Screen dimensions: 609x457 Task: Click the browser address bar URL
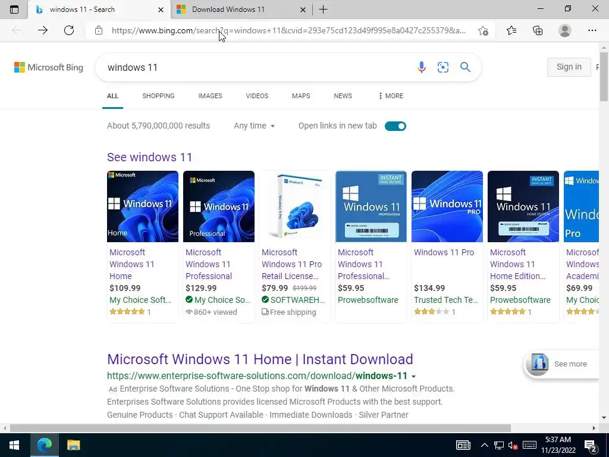(288, 30)
